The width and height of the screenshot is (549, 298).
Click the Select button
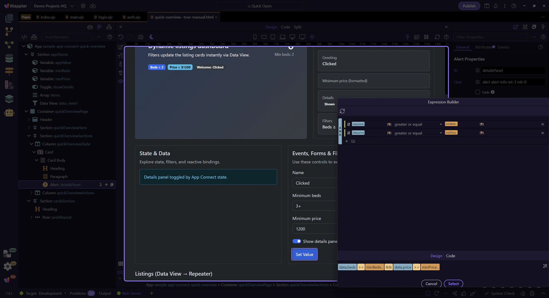click(x=453, y=283)
